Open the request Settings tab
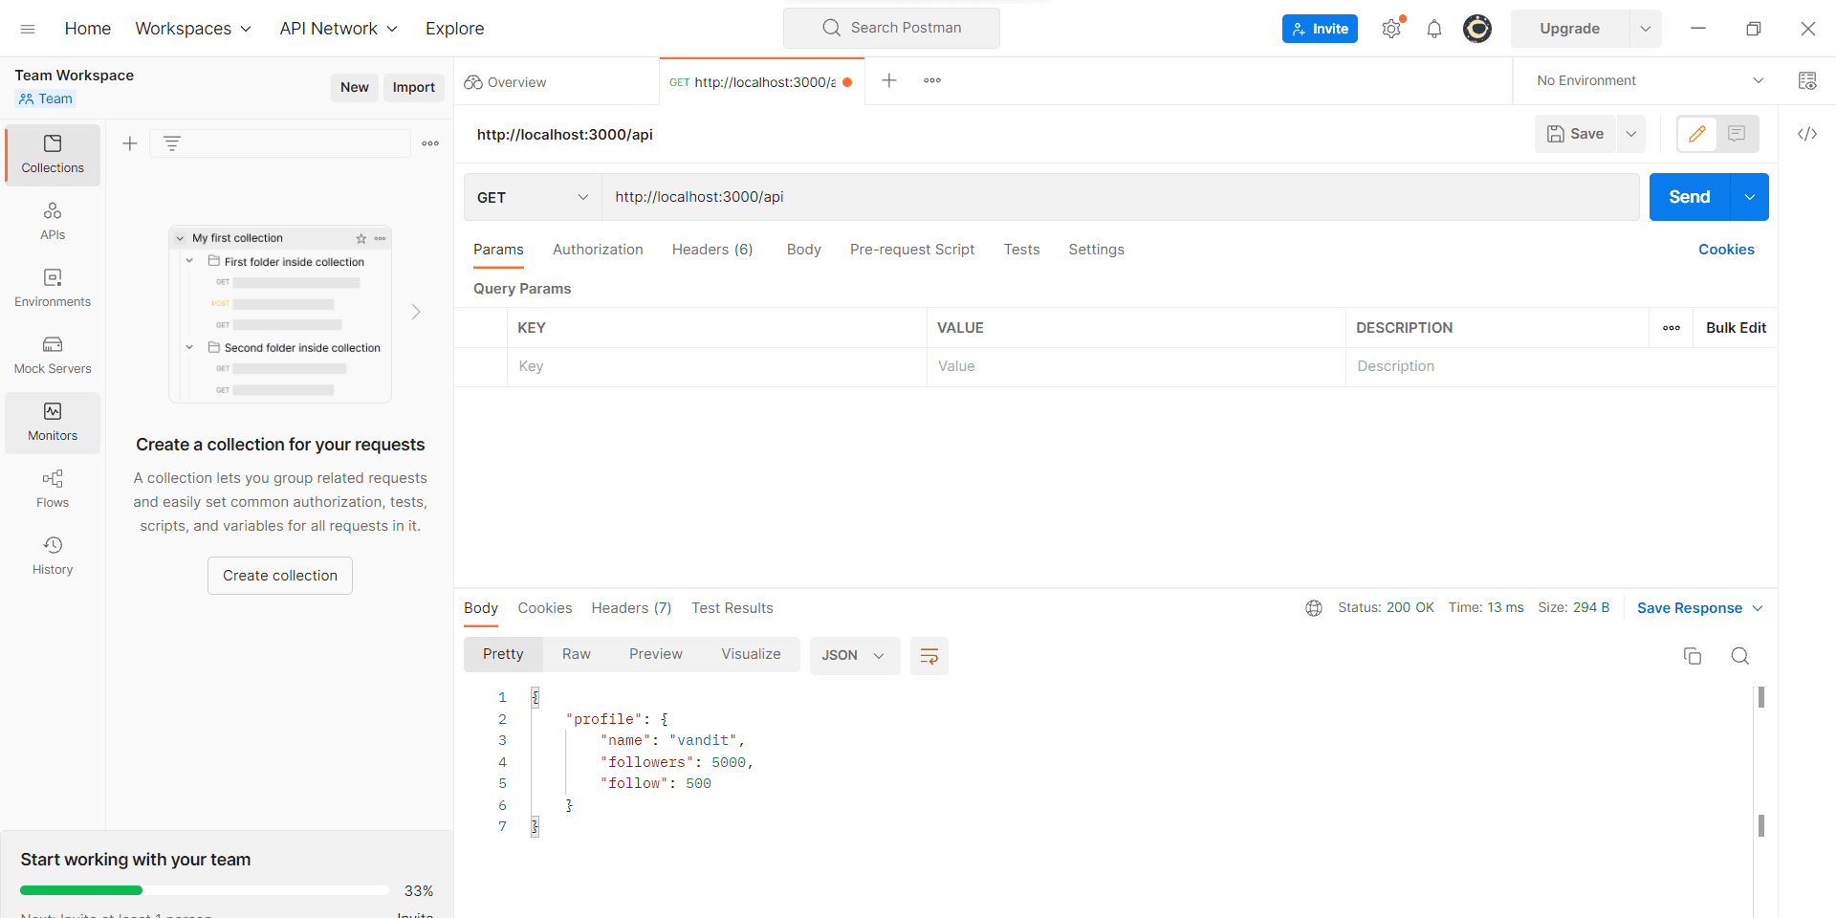This screenshot has height=918, width=1836. pyautogui.click(x=1096, y=250)
